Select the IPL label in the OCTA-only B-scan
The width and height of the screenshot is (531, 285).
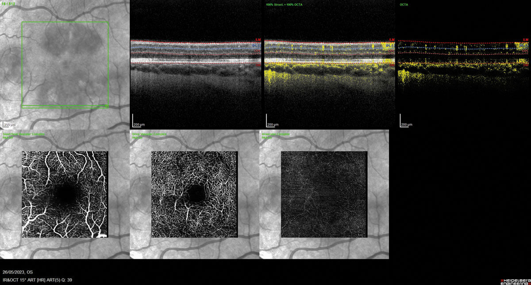tap(524, 45)
